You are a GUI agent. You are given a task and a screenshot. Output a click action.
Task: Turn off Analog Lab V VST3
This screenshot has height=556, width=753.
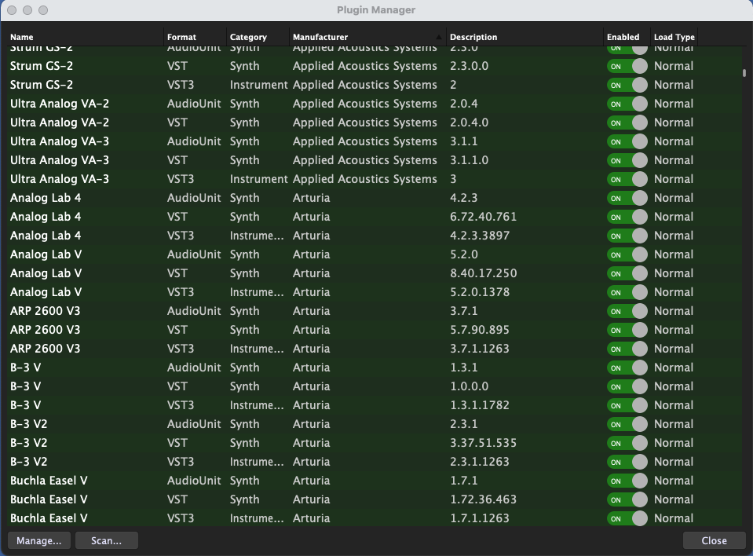[x=627, y=292]
